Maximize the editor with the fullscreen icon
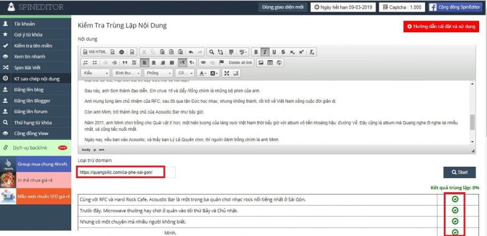The height and width of the screenshot is (236, 487). point(226,73)
